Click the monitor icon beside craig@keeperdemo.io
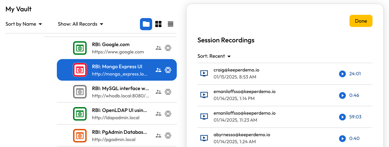Viewport: 389px width, 147px height. [x=204, y=73]
